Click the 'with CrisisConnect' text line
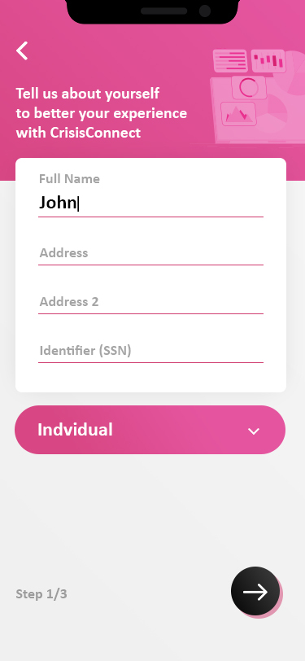Screen dimensions: 305x661 (78, 133)
